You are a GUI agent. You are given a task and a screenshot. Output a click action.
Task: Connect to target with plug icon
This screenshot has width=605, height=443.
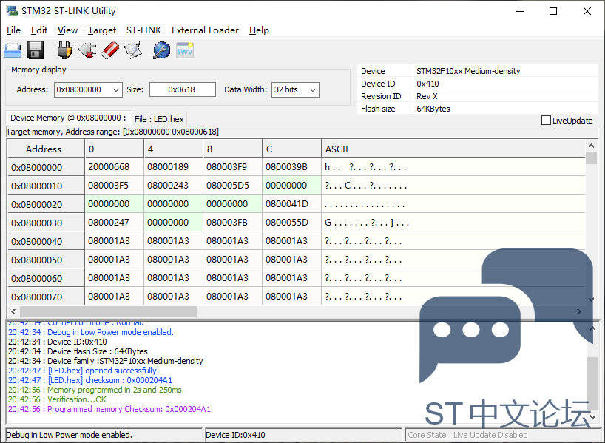point(64,50)
